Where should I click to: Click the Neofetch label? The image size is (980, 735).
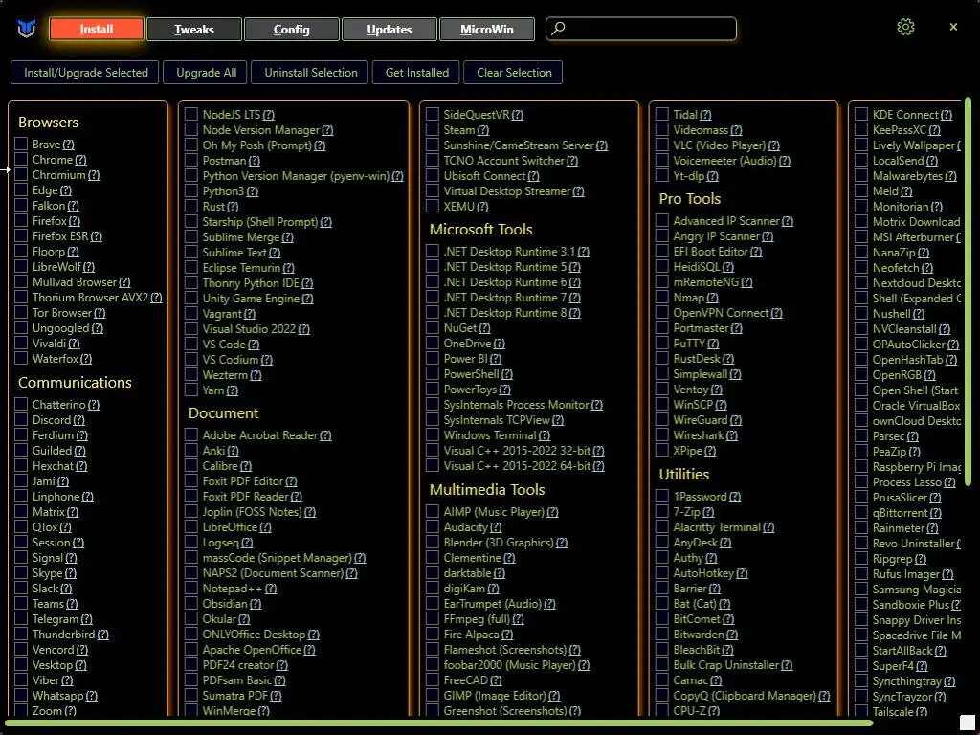pos(896,268)
